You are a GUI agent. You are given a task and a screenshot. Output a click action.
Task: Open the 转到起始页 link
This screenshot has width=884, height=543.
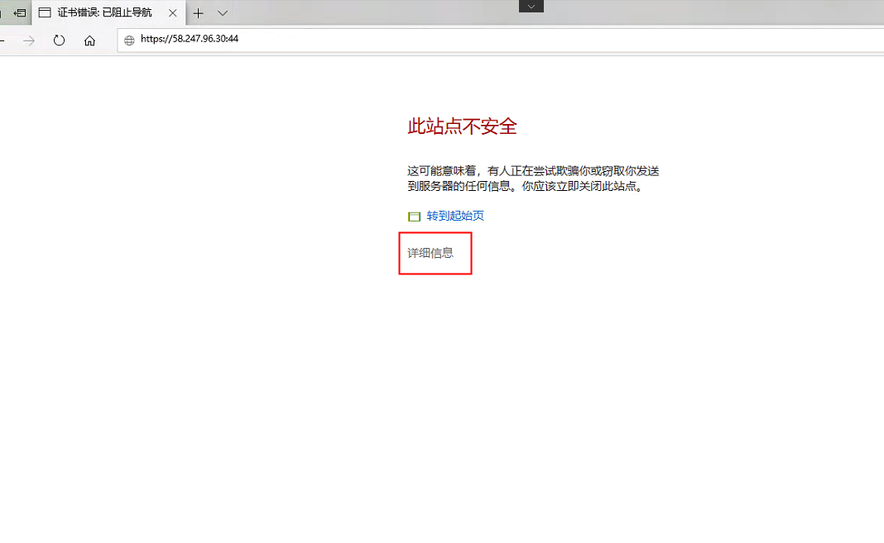pyautogui.click(x=455, y=216)
